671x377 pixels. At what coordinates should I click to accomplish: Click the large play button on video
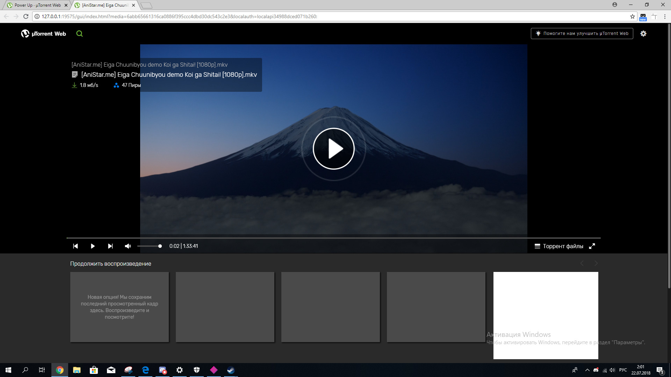tap(333, 149)
